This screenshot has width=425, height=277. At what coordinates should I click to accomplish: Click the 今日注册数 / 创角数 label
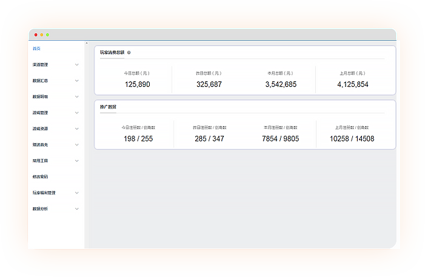tap(138, 127)
